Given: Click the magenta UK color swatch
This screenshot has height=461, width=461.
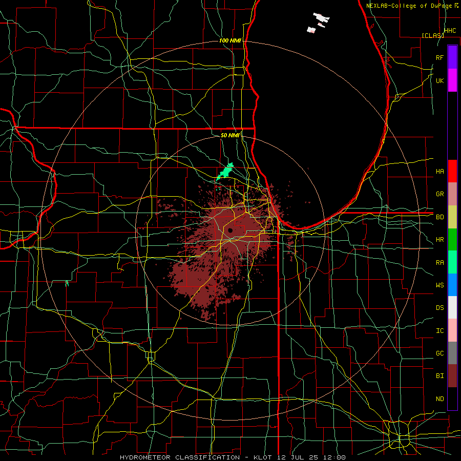Looking at the screenshot, I should (452, 80).
